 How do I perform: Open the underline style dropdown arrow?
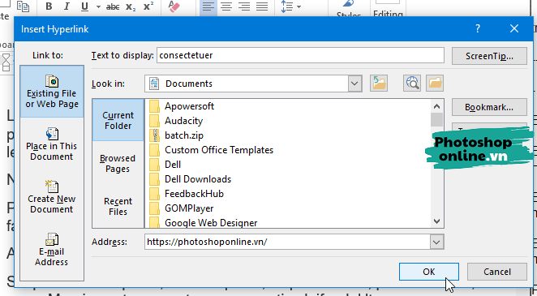click(98, 6)
